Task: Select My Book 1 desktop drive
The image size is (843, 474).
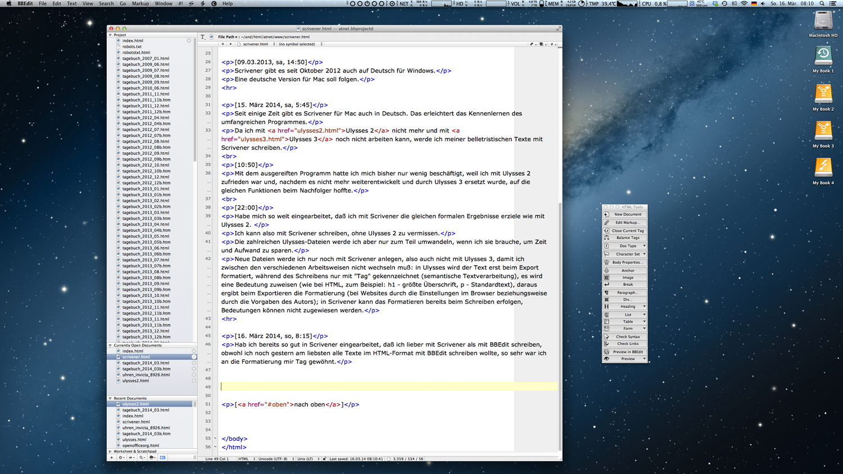Action: [823, 56]
